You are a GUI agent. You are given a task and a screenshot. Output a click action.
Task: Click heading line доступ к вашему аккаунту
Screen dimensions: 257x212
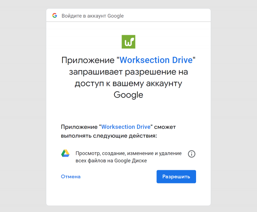(x=128, y=84)
